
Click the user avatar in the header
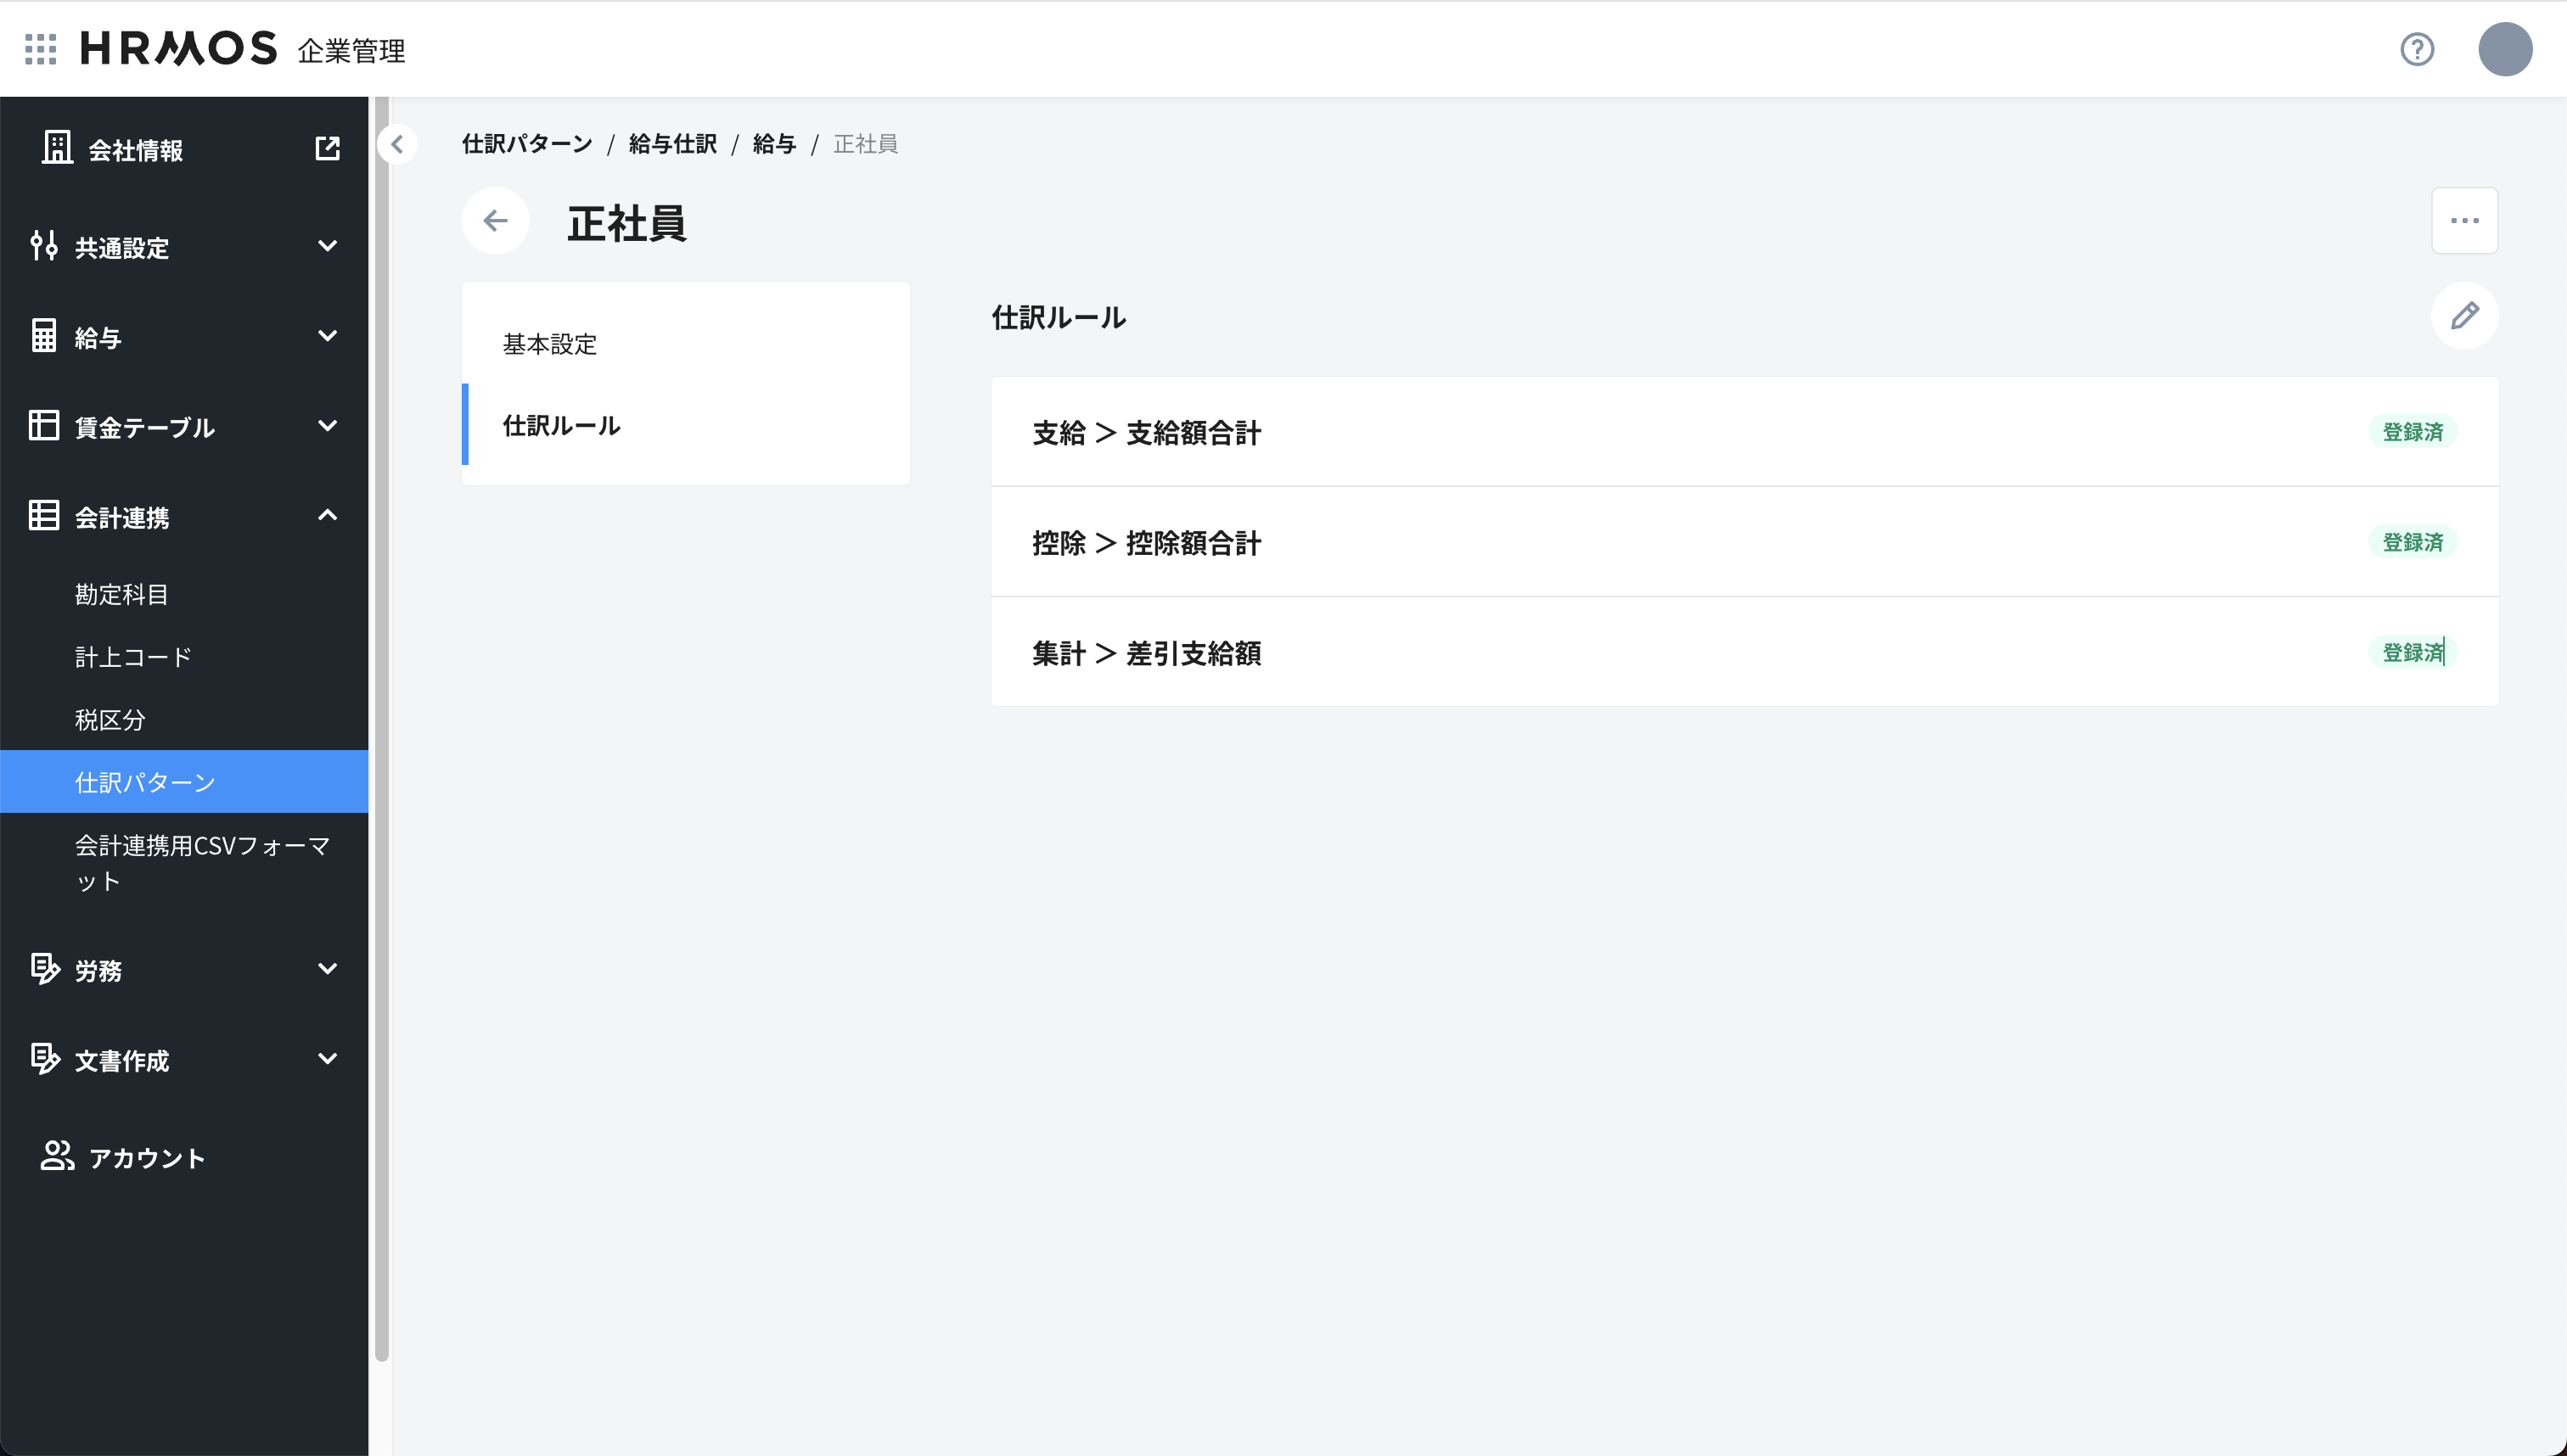[2505, 49]
